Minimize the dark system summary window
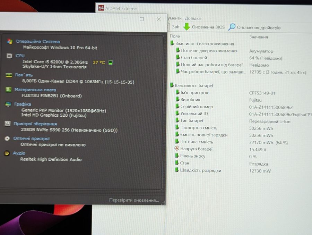The width and height of the screenshot is (312, 235). (125, 19)
